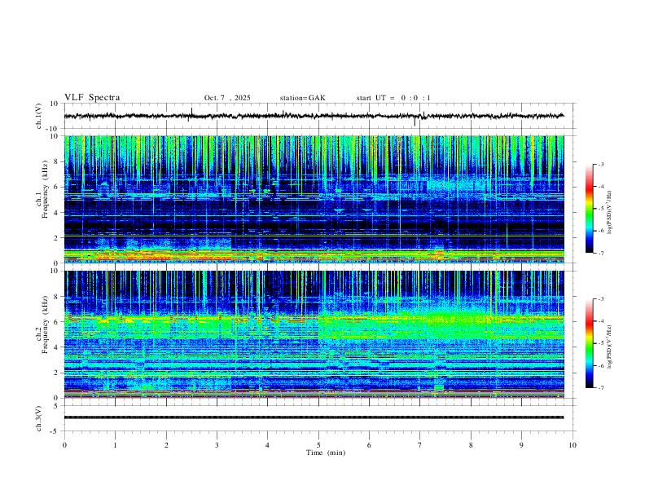The image size is (645, 499).
Task: Click the lower colorbar "log(PSD)(V²/Hz)" label
Action: [610, 347]
